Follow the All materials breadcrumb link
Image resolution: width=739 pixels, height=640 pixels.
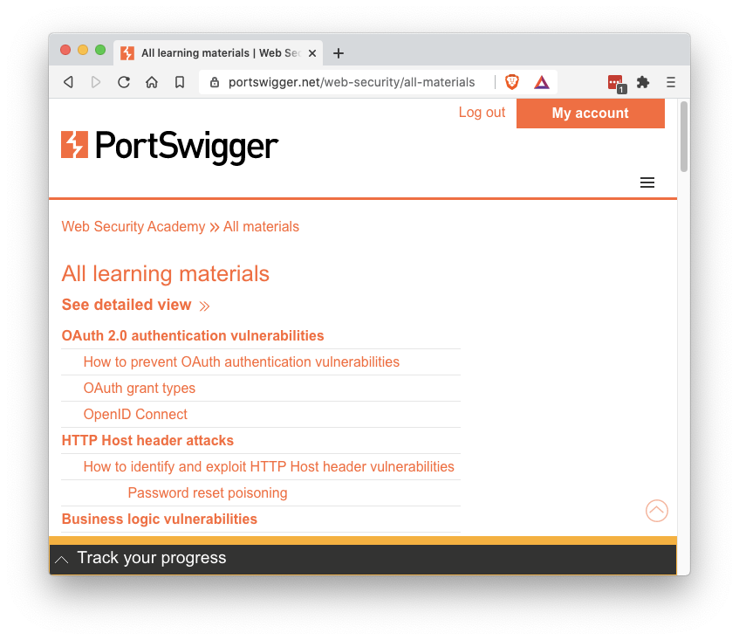pyautogui.click(x=261, y=226)
